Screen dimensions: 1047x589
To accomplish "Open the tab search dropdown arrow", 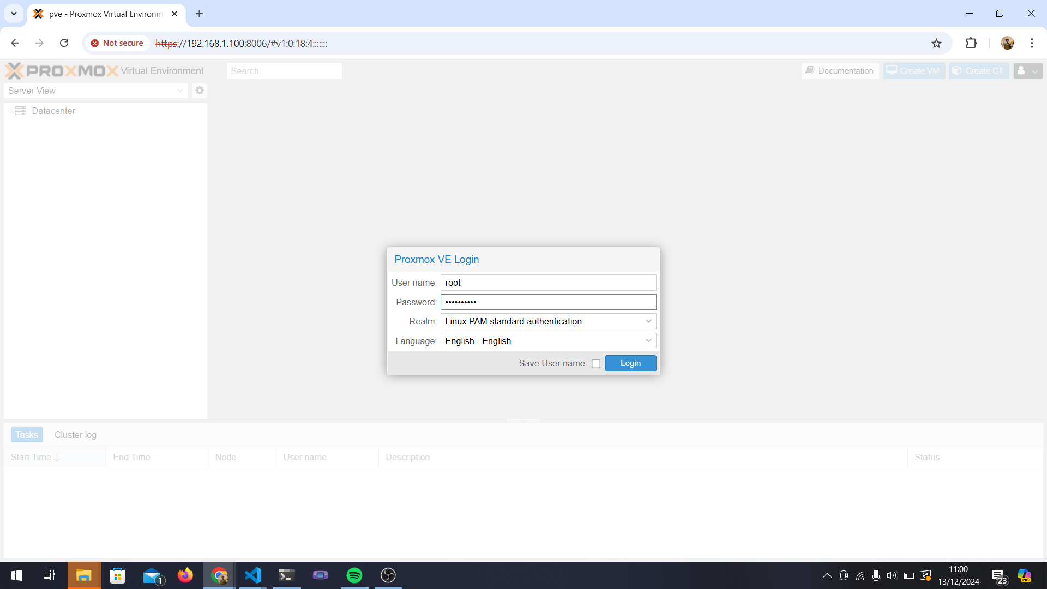I will tap(14, 14).
